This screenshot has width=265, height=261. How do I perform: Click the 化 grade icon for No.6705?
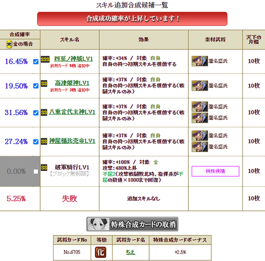click(100, 252)
